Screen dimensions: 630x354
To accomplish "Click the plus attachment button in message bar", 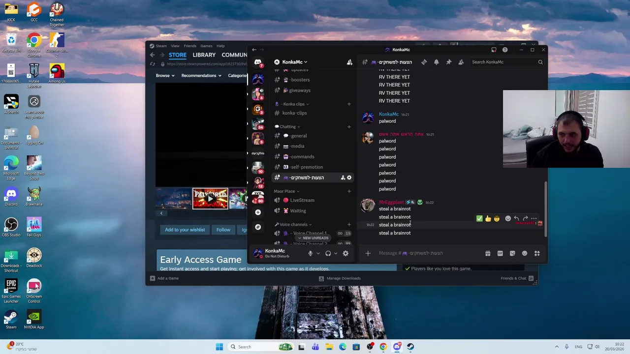I will tap(368, 253).
